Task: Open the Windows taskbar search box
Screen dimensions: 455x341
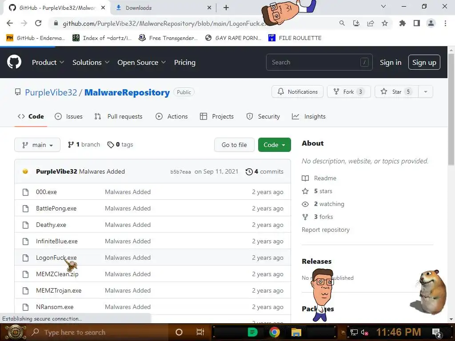Action: point(99,332)
